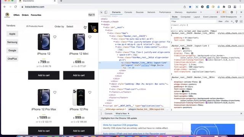Switch to the Console DevTools tab
Viewport: 244px width, 137px height.
(128, 12)
